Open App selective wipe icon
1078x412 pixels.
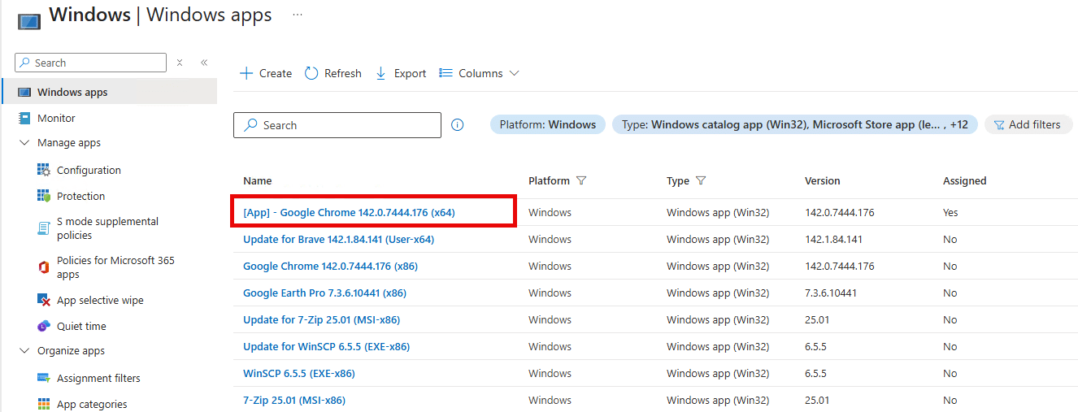coord(44,300)
